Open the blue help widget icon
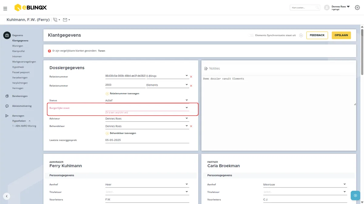Viewport: 364px width, 204px height. (355, 196)
